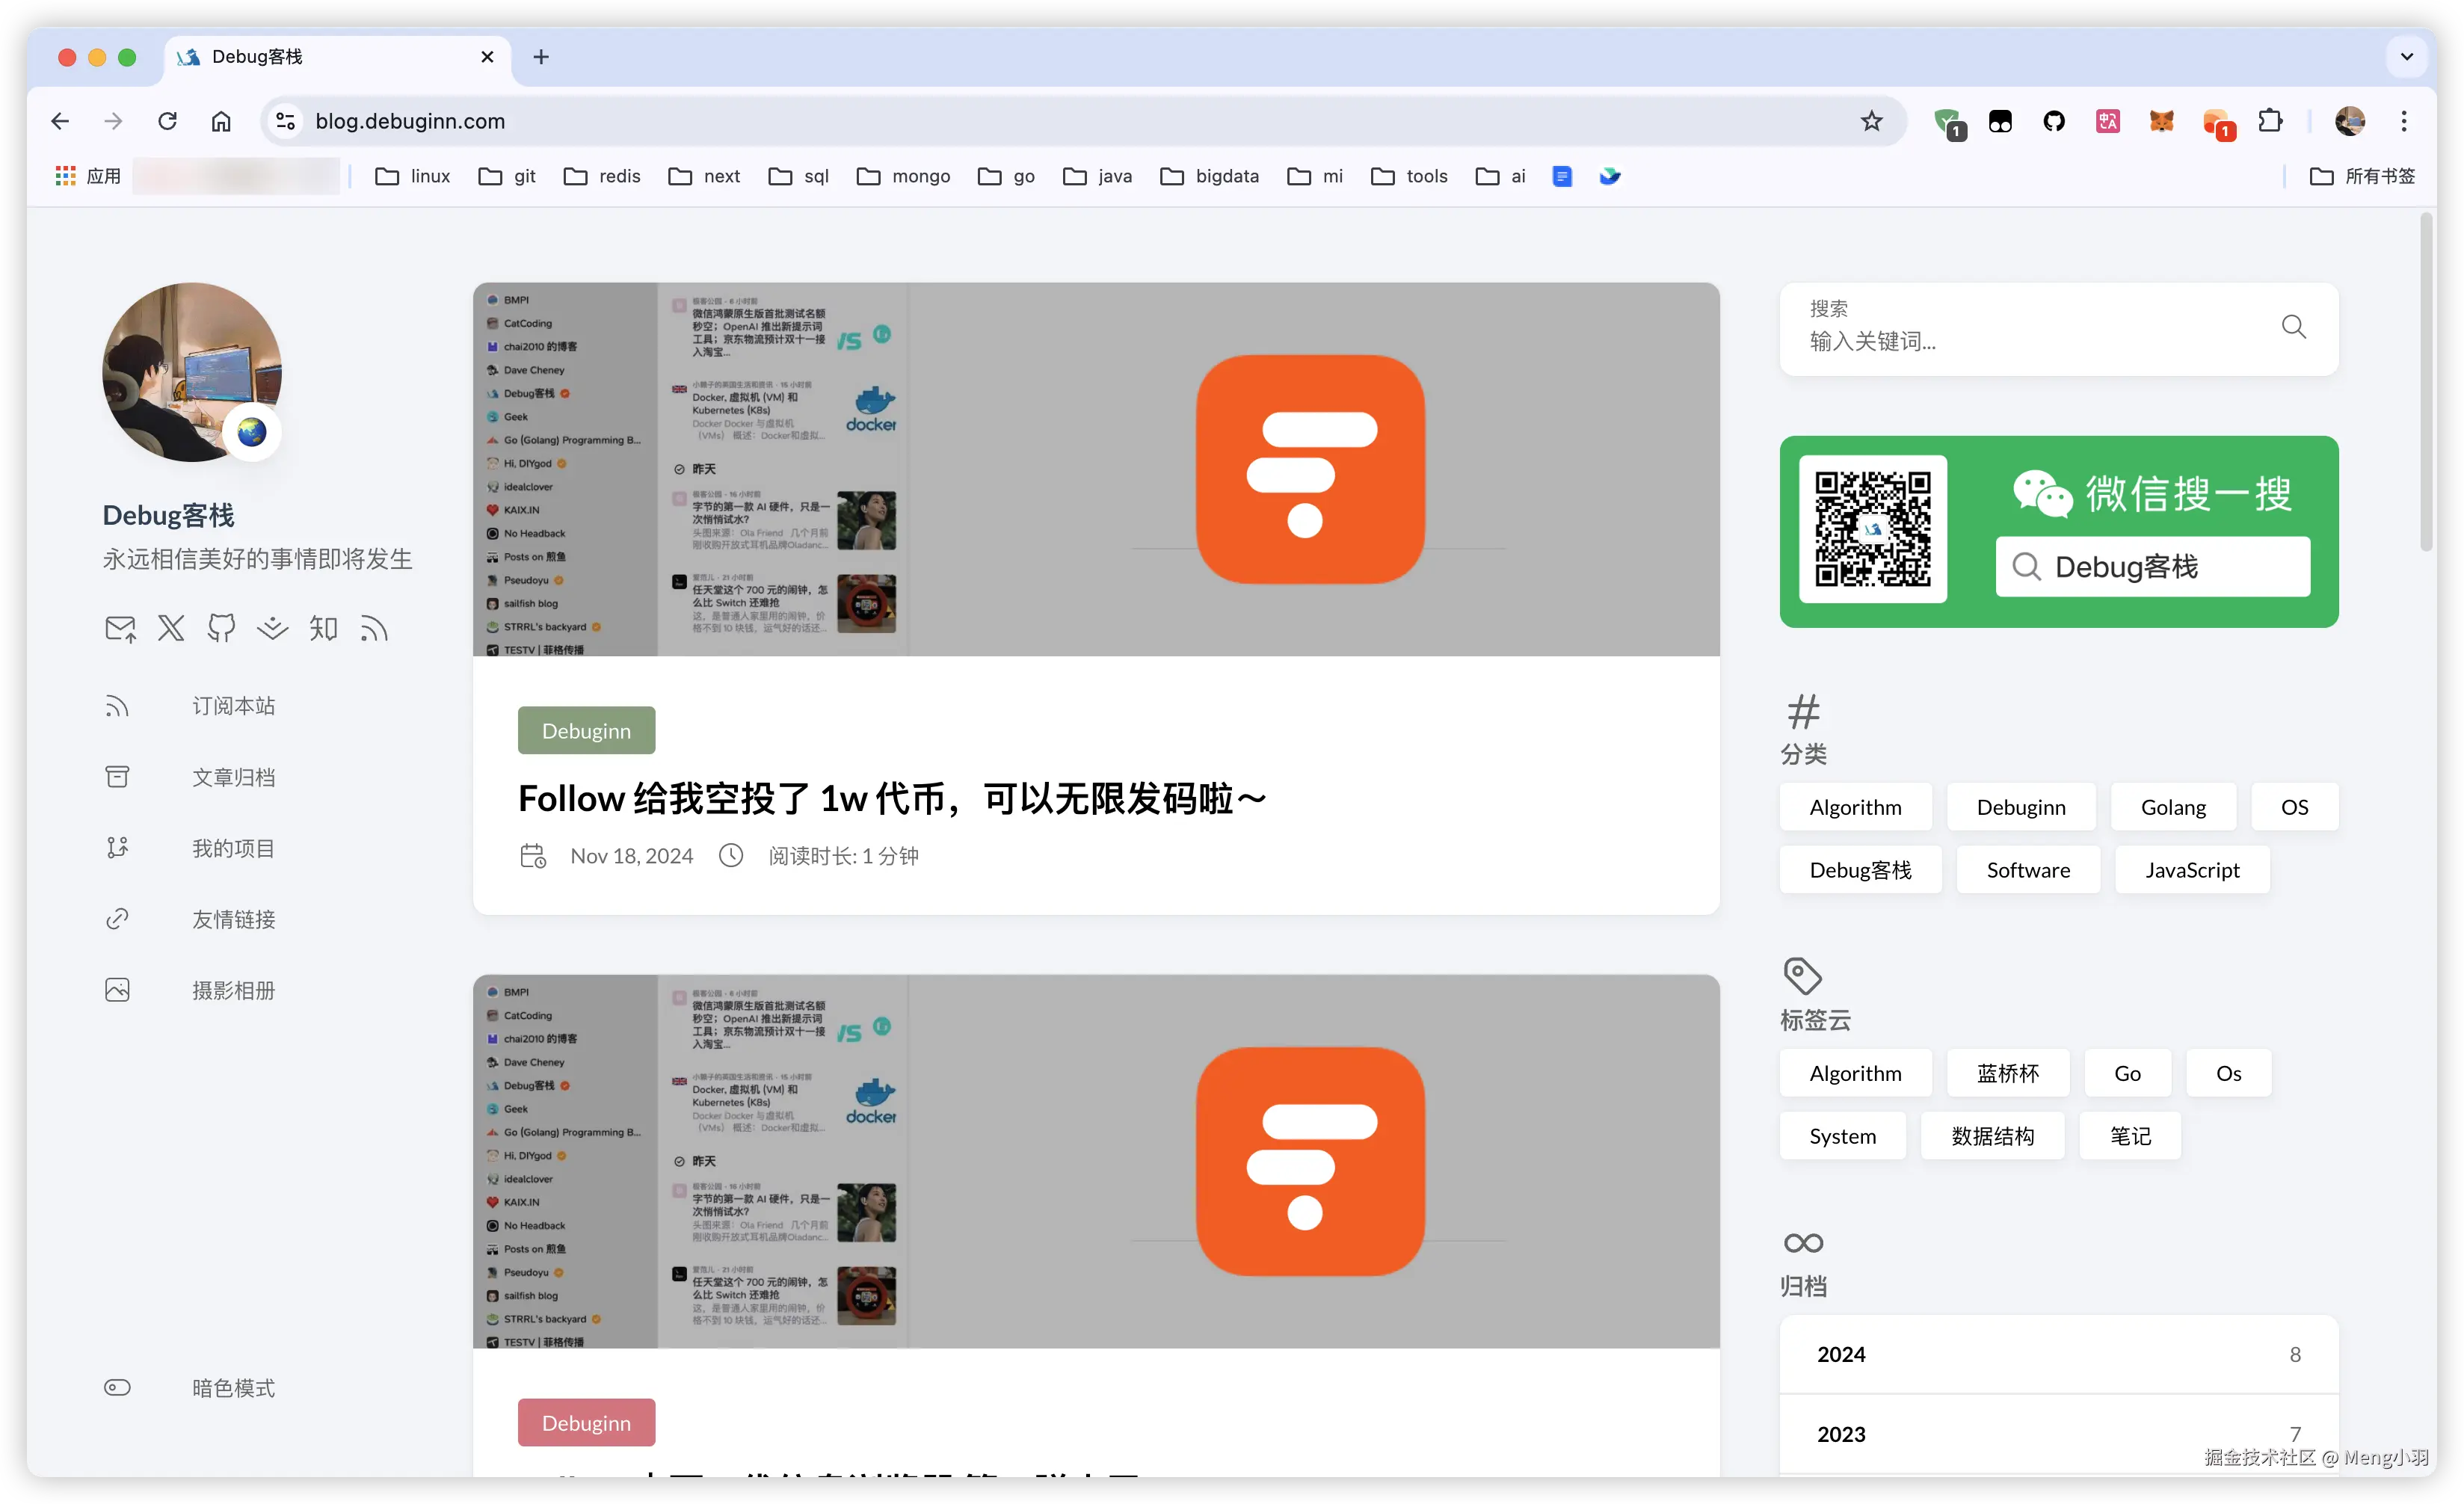2464x1504 pixels.
Task: Open 友情链接 sidebar menu item
Action: tap(233, 919)
